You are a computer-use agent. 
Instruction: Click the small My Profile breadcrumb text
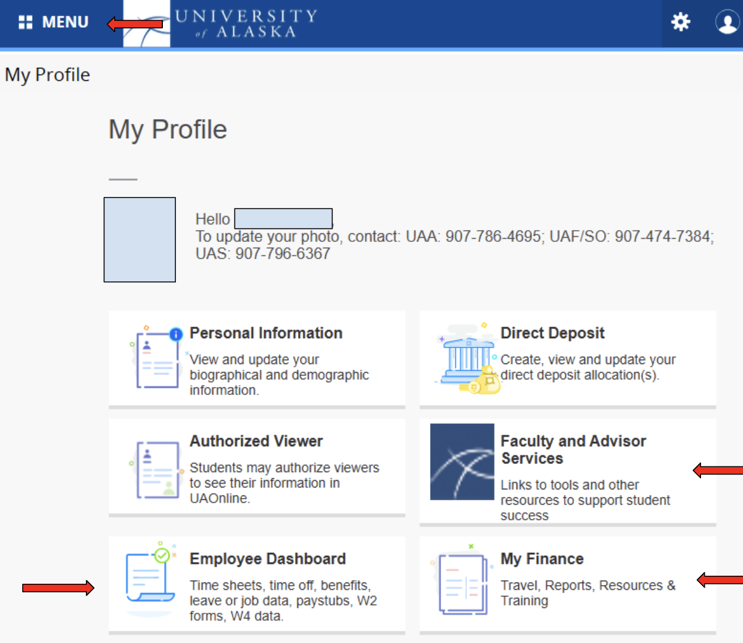(x=48, y=75)
